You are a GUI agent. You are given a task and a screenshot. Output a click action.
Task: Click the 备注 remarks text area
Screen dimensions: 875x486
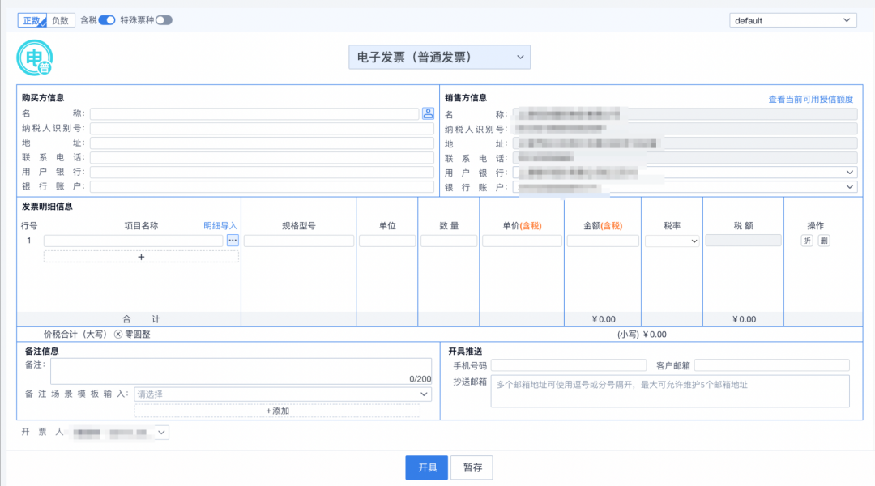241,371
